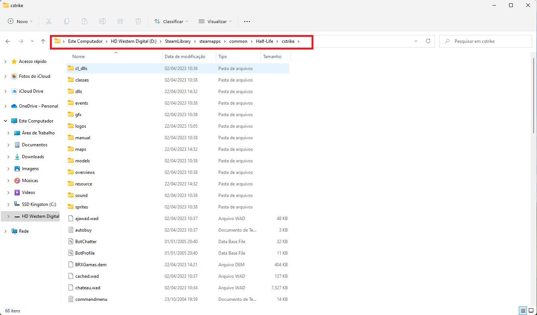Screen dimensions: 537x315
Task: Open Vídeos in the navigation pane
Action: [28, 192]
